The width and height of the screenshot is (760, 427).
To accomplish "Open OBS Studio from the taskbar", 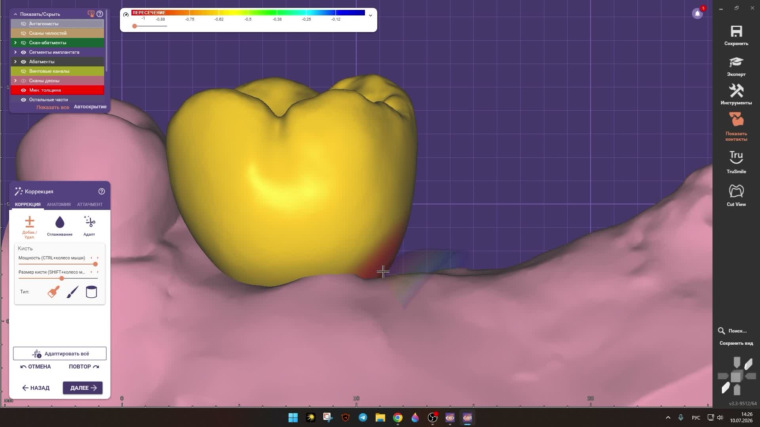I will (433, 418).
